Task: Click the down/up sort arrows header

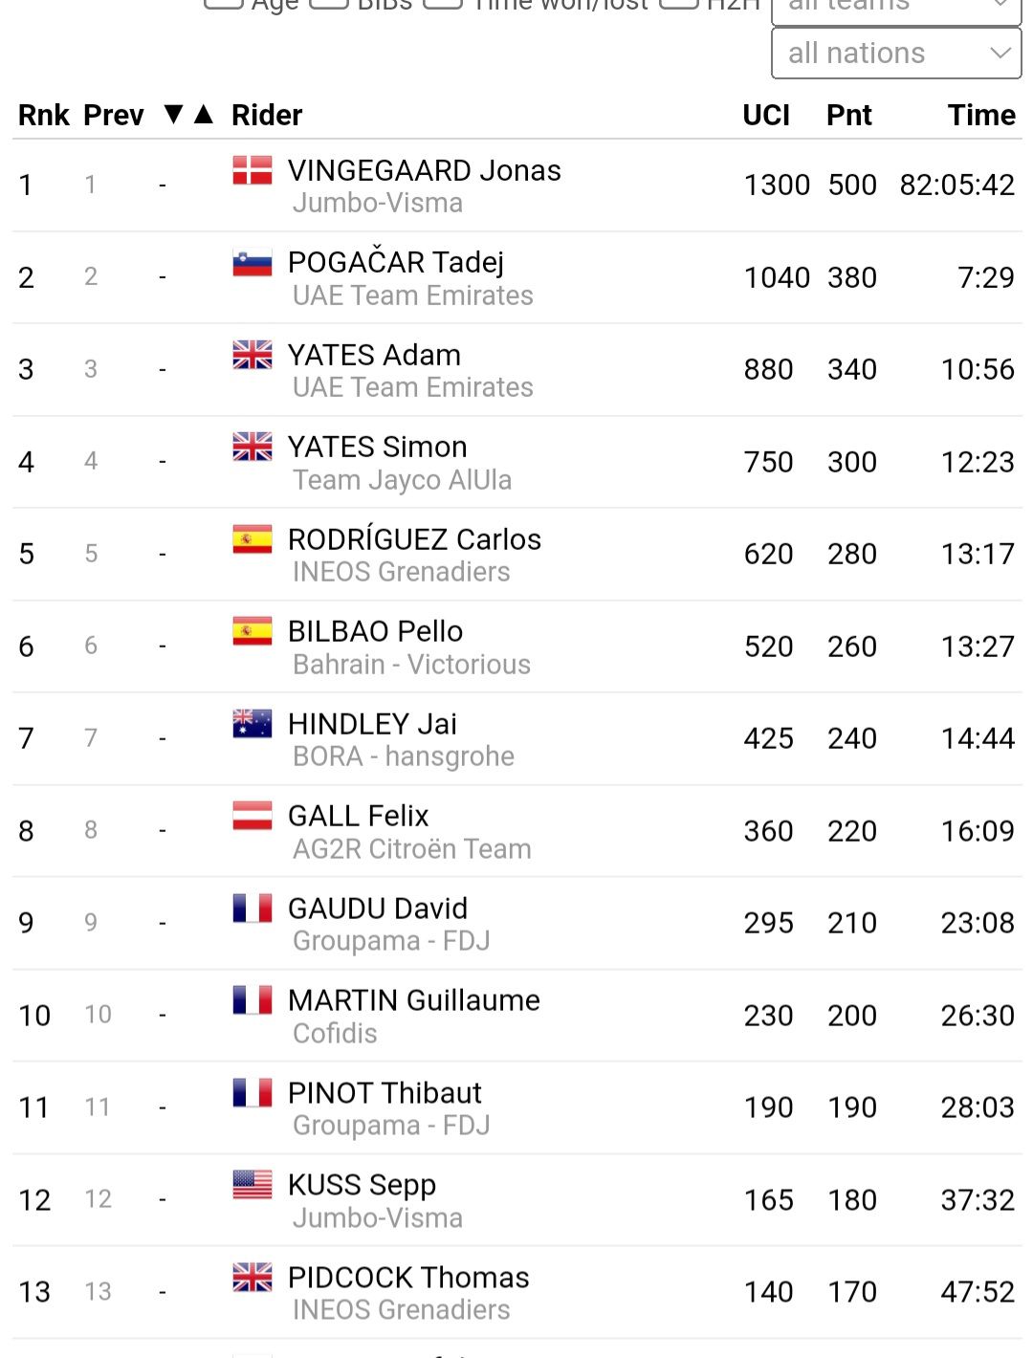Action: click(188, 115)
